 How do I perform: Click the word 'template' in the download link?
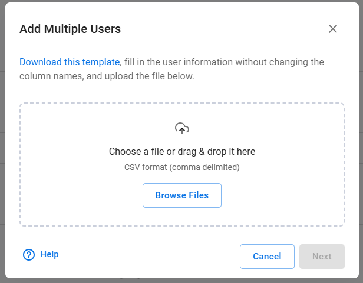point(101,62)
